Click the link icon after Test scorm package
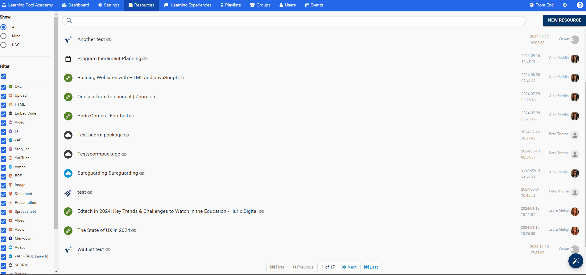Screen dimensions: 586x275 (x=126, y=135)
